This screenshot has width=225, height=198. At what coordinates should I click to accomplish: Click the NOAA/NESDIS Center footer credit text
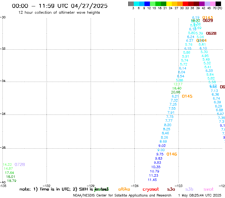click(122, 195)
